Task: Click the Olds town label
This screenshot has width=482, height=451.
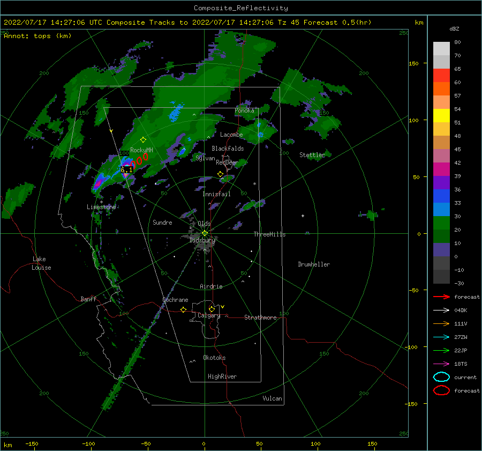Action: pos(204,224)
